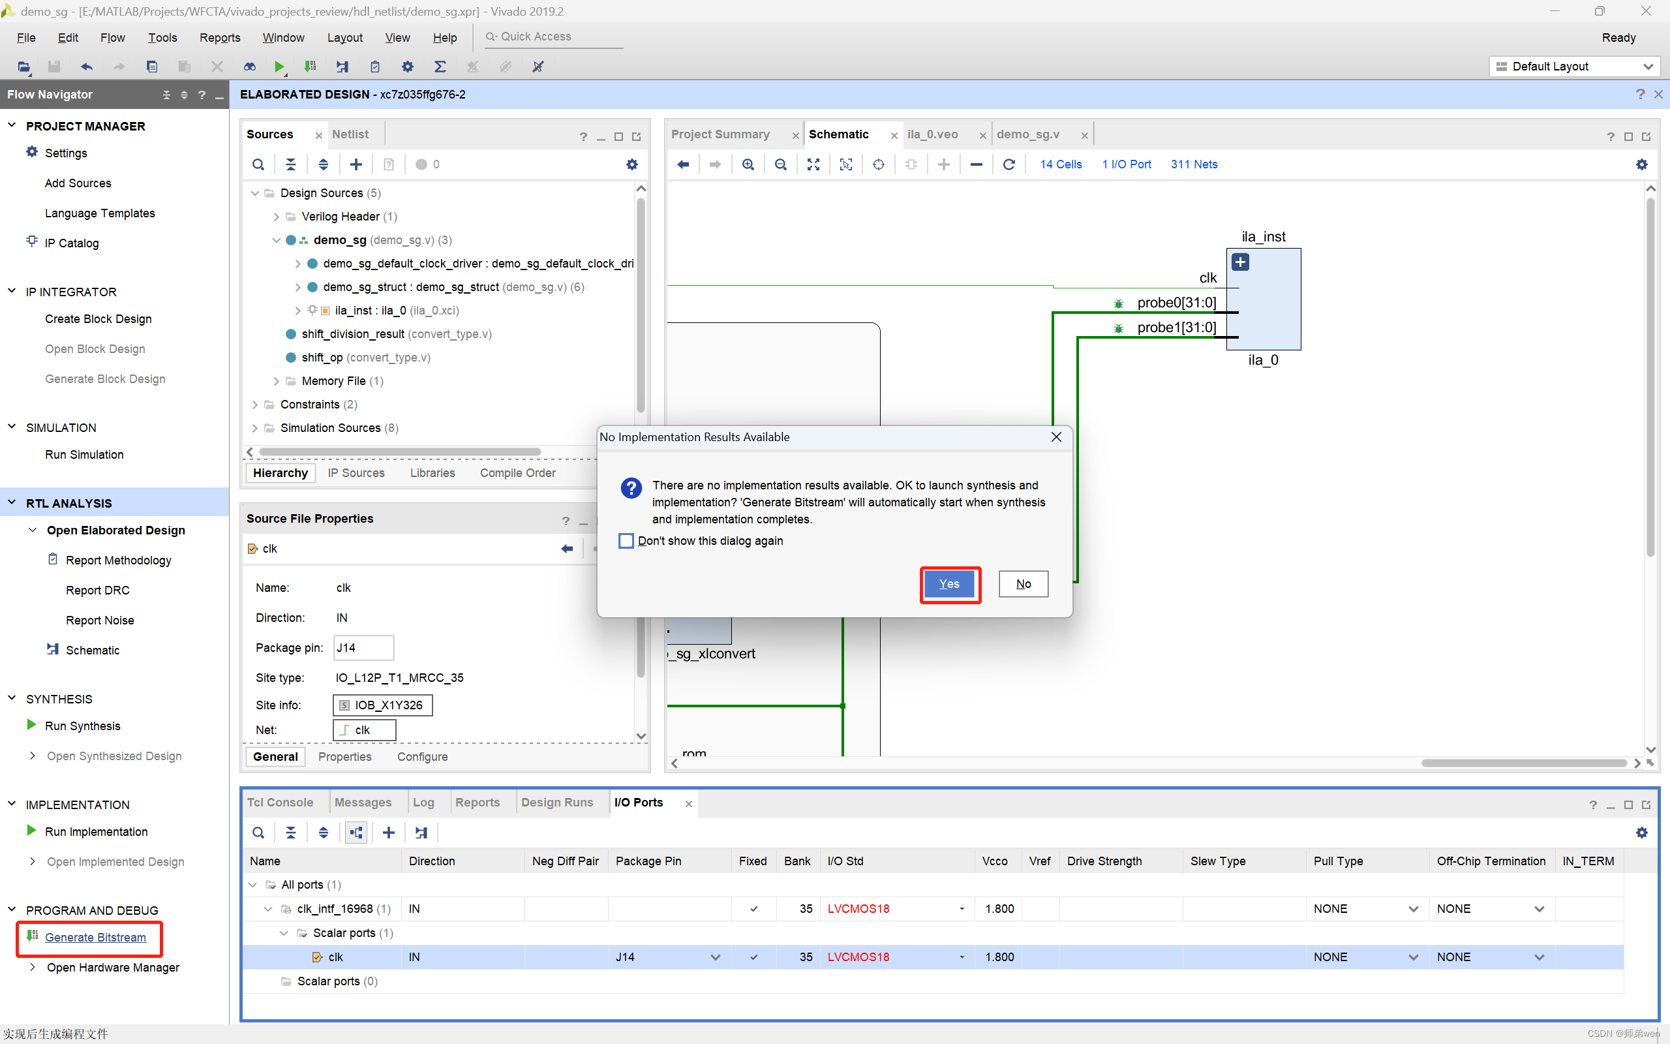
Task: Open the Tools menu
Action: click(162, 37)
